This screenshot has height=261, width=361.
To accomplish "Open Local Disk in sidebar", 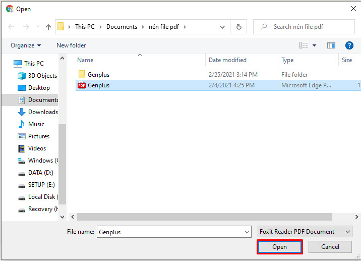I will (38, 197).
